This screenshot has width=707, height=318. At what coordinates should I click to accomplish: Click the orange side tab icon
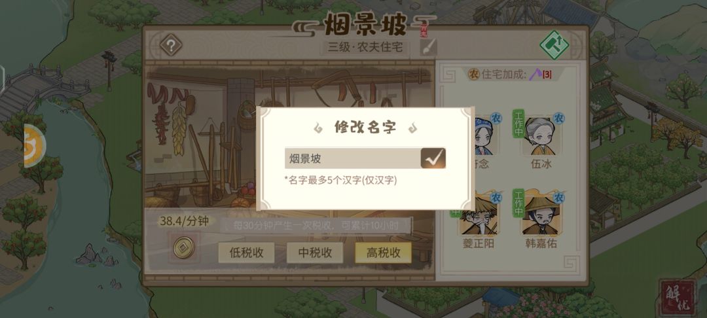click(34, 145)
